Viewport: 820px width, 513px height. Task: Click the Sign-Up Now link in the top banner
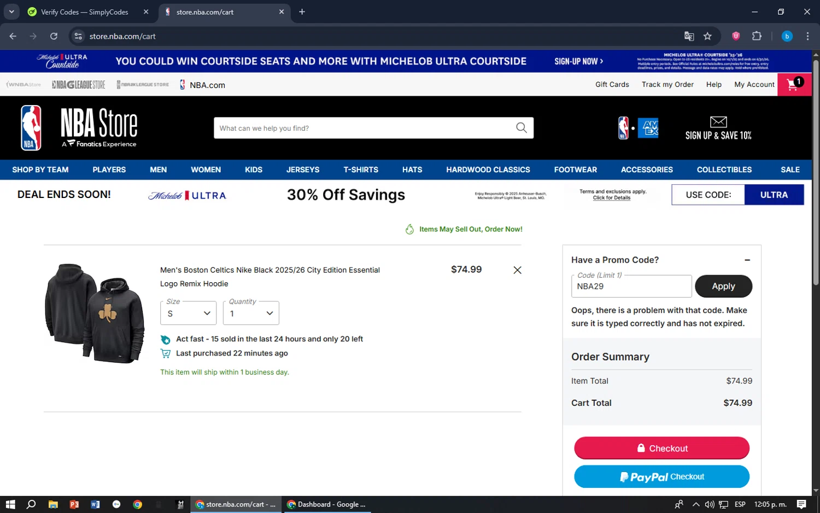(x=579, y=61)
